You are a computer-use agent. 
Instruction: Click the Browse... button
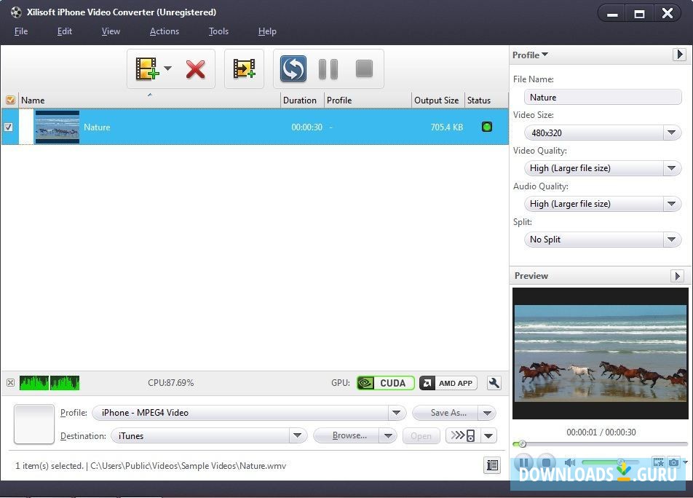(x=349, y=435)
